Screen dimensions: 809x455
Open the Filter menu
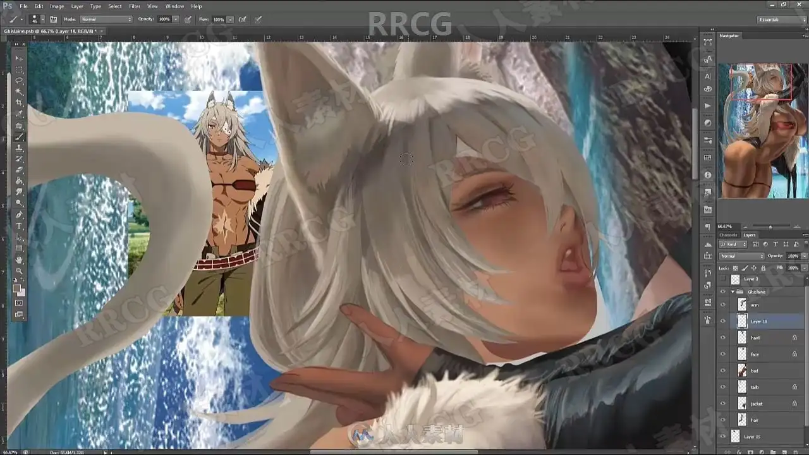(x=135, y=6)
